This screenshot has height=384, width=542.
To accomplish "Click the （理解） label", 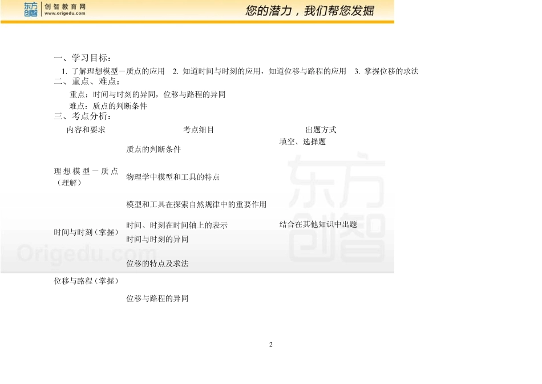I will click(x=69, y=183).
